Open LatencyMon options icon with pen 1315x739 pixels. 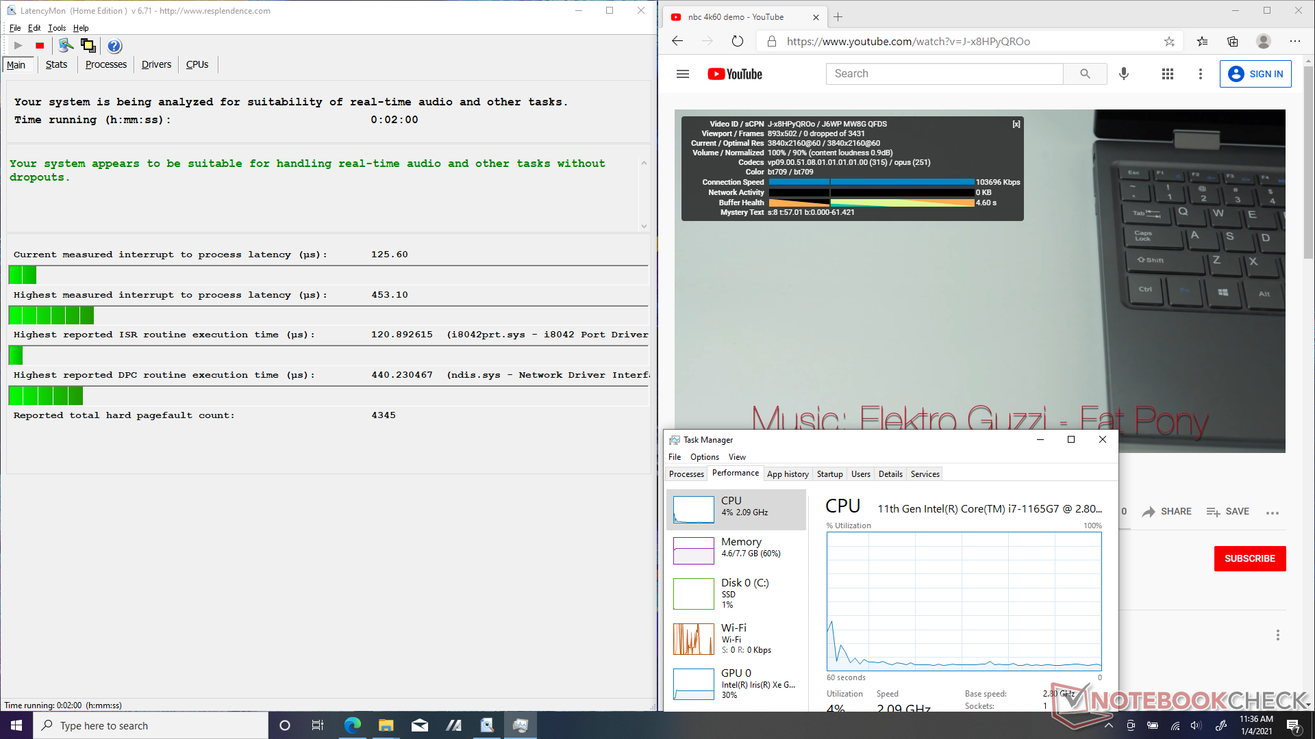pos(66,46)
